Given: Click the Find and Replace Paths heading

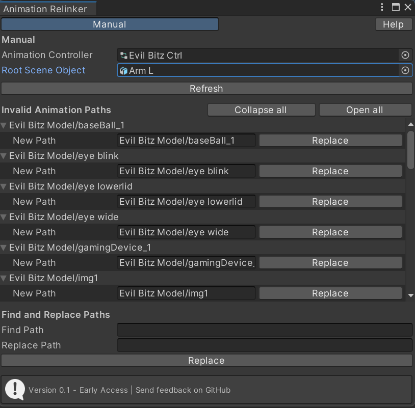Looking at the screenshot, I should pyautogui.click(x=56, y=315).
